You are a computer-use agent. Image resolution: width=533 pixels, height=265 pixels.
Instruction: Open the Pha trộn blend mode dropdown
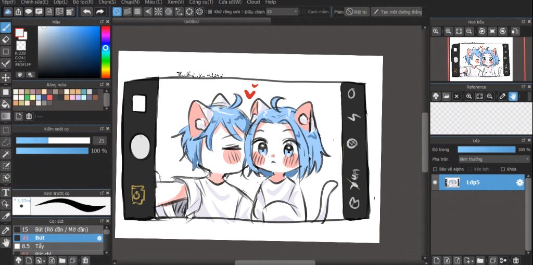(494, 159)
